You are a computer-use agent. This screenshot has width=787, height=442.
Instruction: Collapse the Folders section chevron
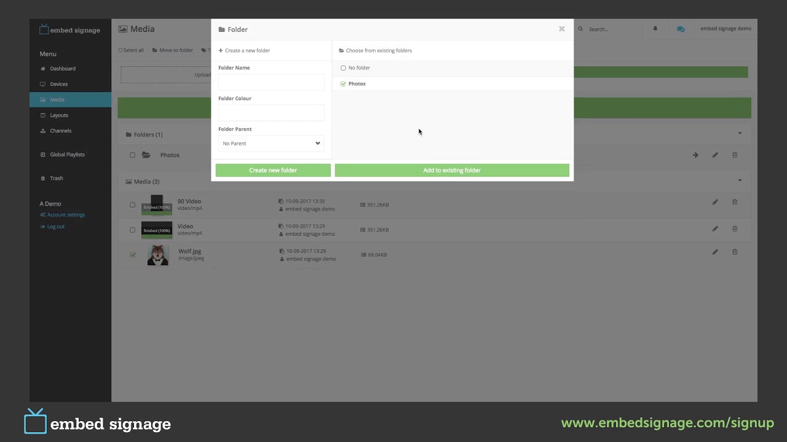tap(740, 133)
